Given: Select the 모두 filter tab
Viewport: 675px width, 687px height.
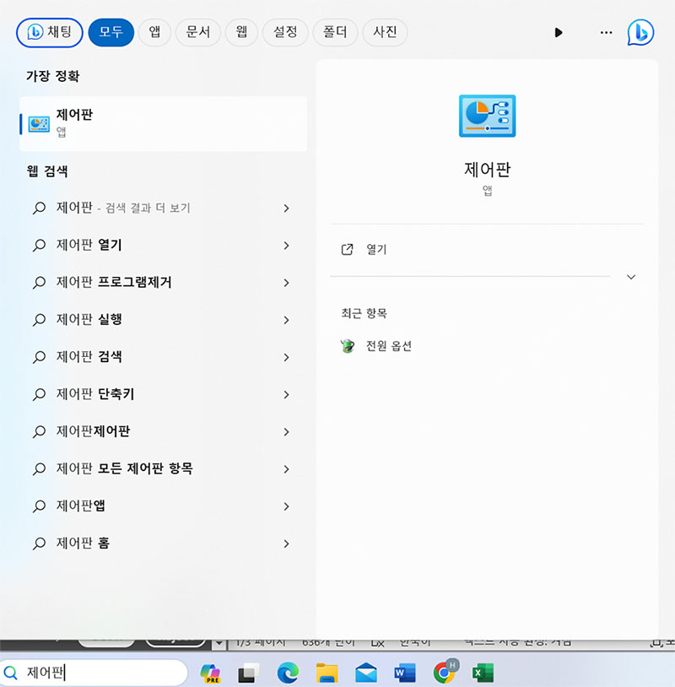Looking at the screenshot, I should tap(111, 32).
